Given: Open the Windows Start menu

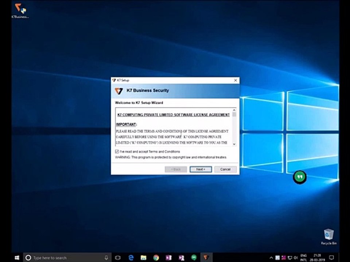Looking at the screenshot, I should 17,258.
